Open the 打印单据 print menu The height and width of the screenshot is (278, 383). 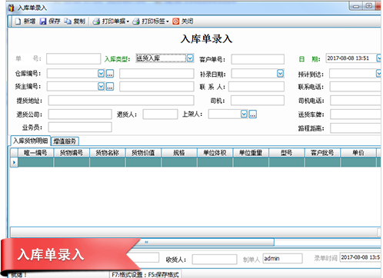[111, 22]
